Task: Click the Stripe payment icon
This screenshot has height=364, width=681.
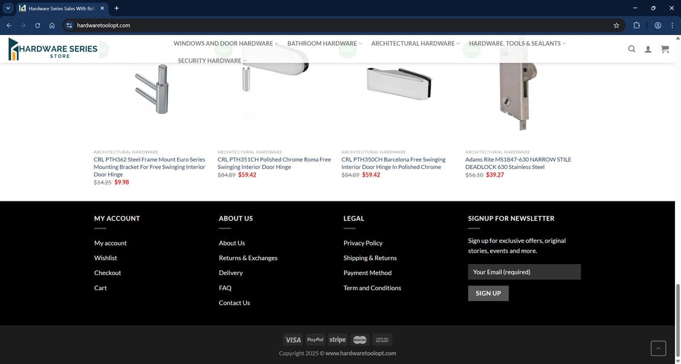Action: click(337, 340)
